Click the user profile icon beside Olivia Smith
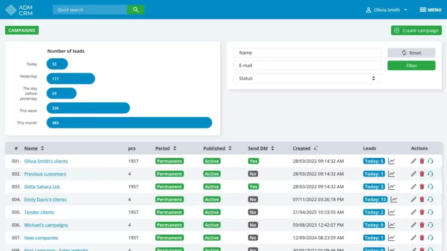Viewport: 447px width, 251px height. click(369, 9)
